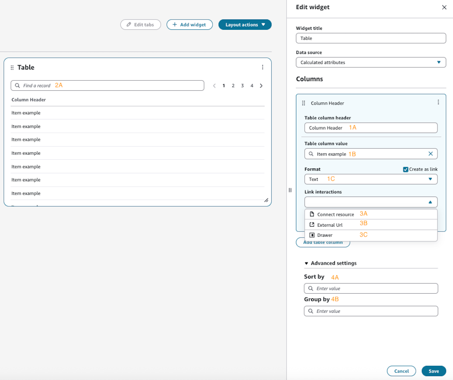Image resolution: width=453 pixels, height=380 pixels.
Task: Select Drawer from the Link interactions list
Action: click(326, 235)
